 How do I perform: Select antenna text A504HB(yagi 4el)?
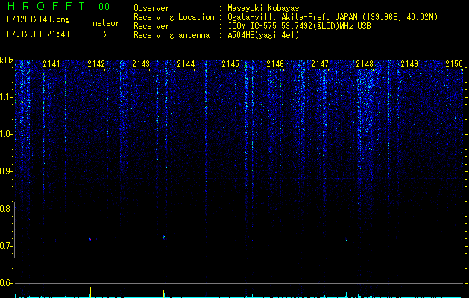(x=263, y=35)
